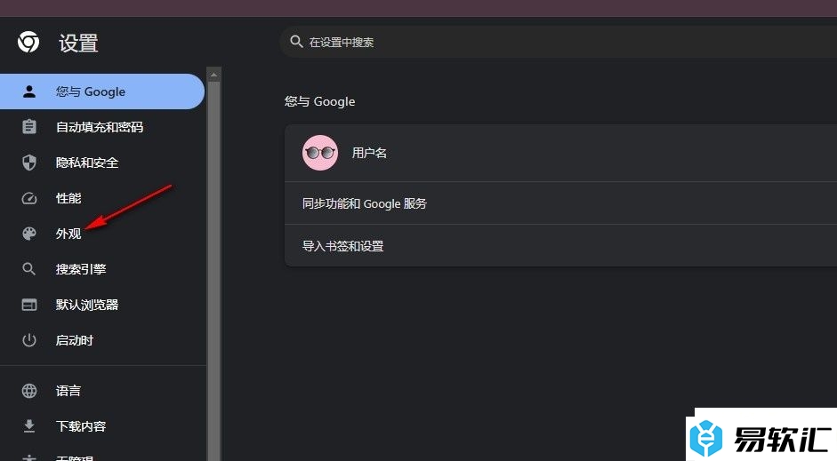837x461 pixels.
Task: Click the download icon for 下载内容
Action: [x=29, y=425]
